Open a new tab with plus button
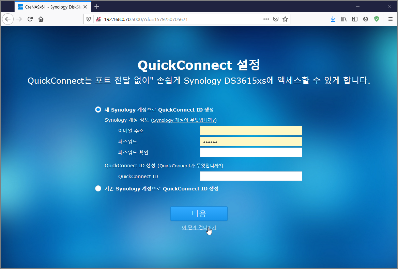Image resolution: width=398 pixels, height=269 pixels. (x=97, y=6)
